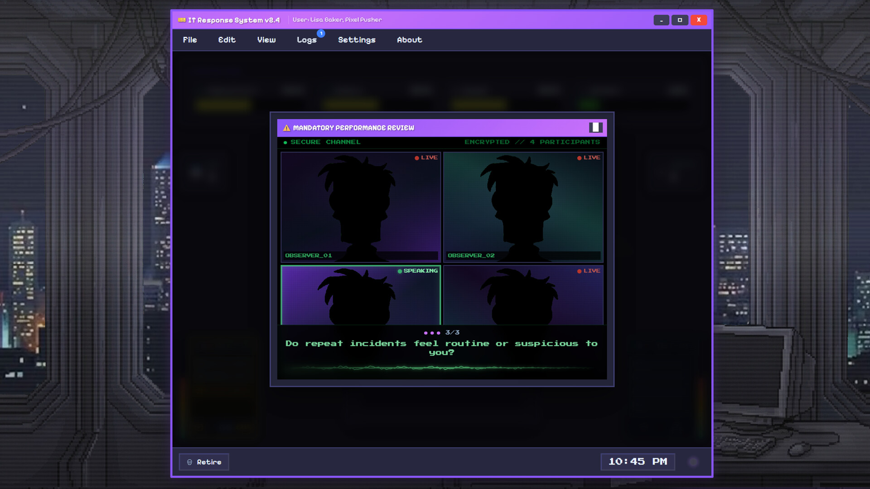The height and width of the screenshot is (489, 870).
Task: Click the green audio waveform line
Action: (x=442, y=368)
